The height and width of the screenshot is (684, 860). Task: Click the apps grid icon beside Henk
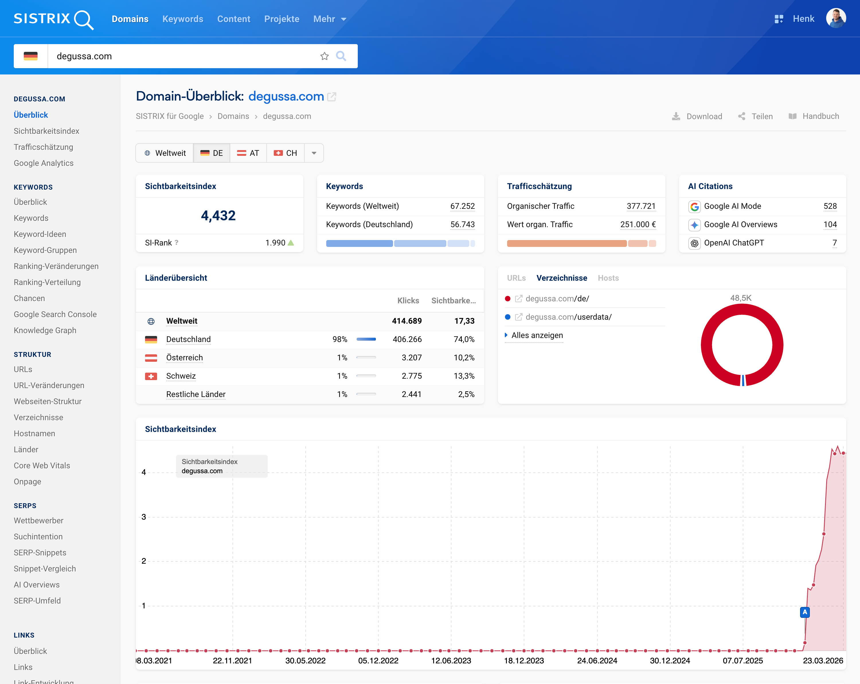778,18
